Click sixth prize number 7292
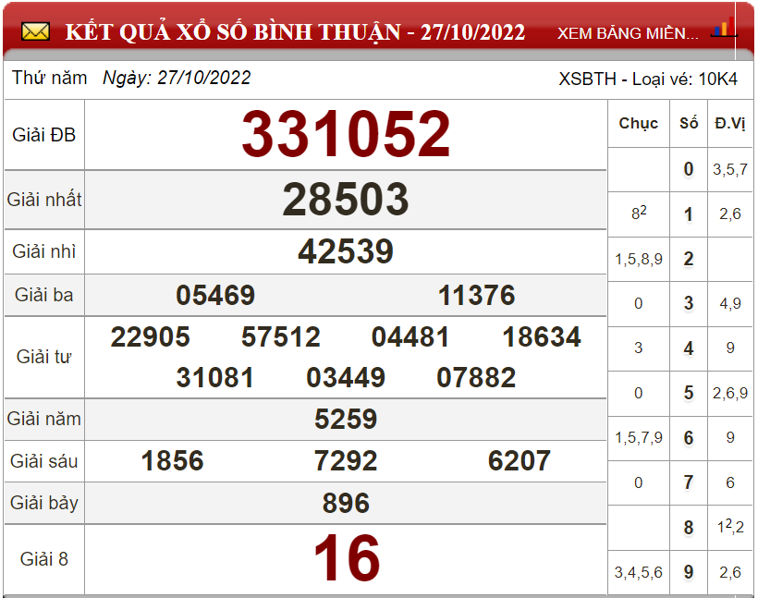This screenshot has height=598, width=758. click(x=346, y=460)
